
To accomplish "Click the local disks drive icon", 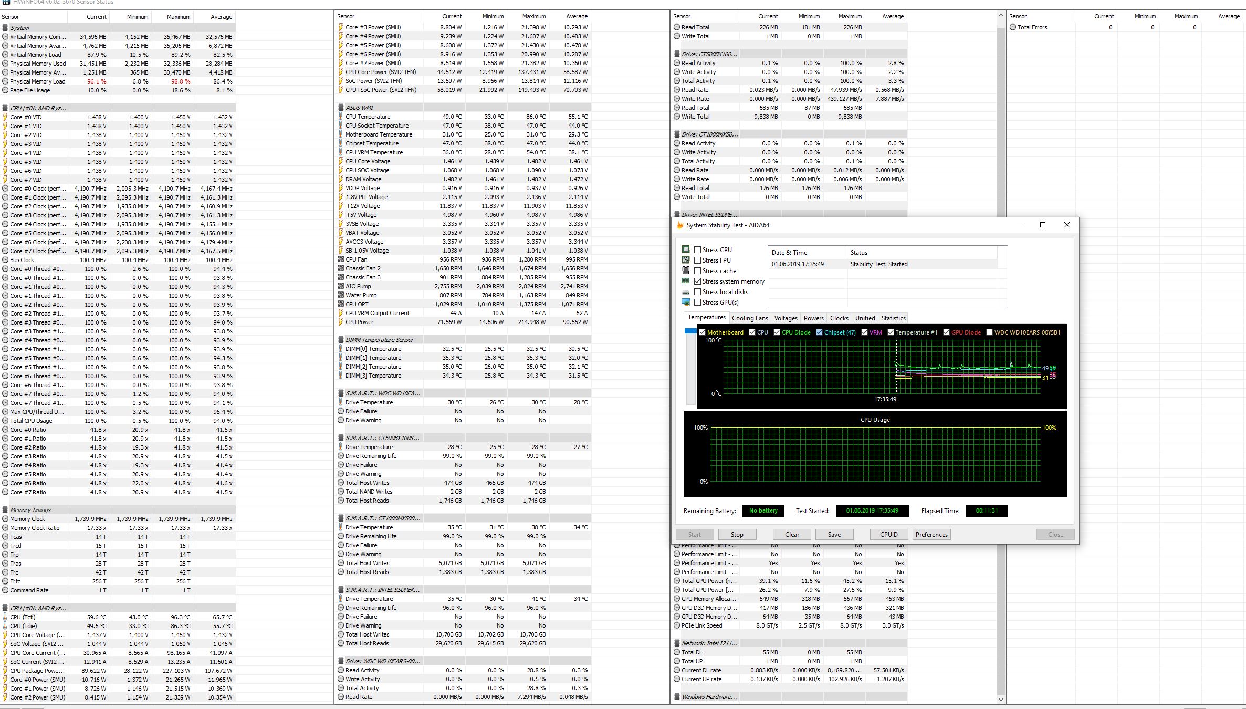I will click(x=685, y=292).
